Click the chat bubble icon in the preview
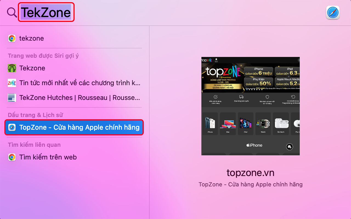The height and width of the screenshot is (219, 351). pos(289,147)
